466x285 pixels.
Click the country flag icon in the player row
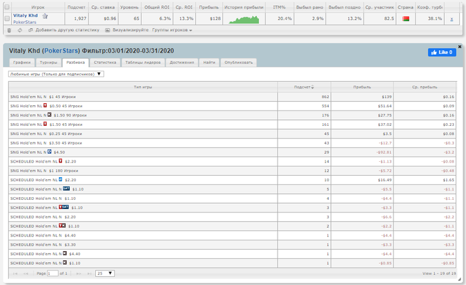click(405, 19)
